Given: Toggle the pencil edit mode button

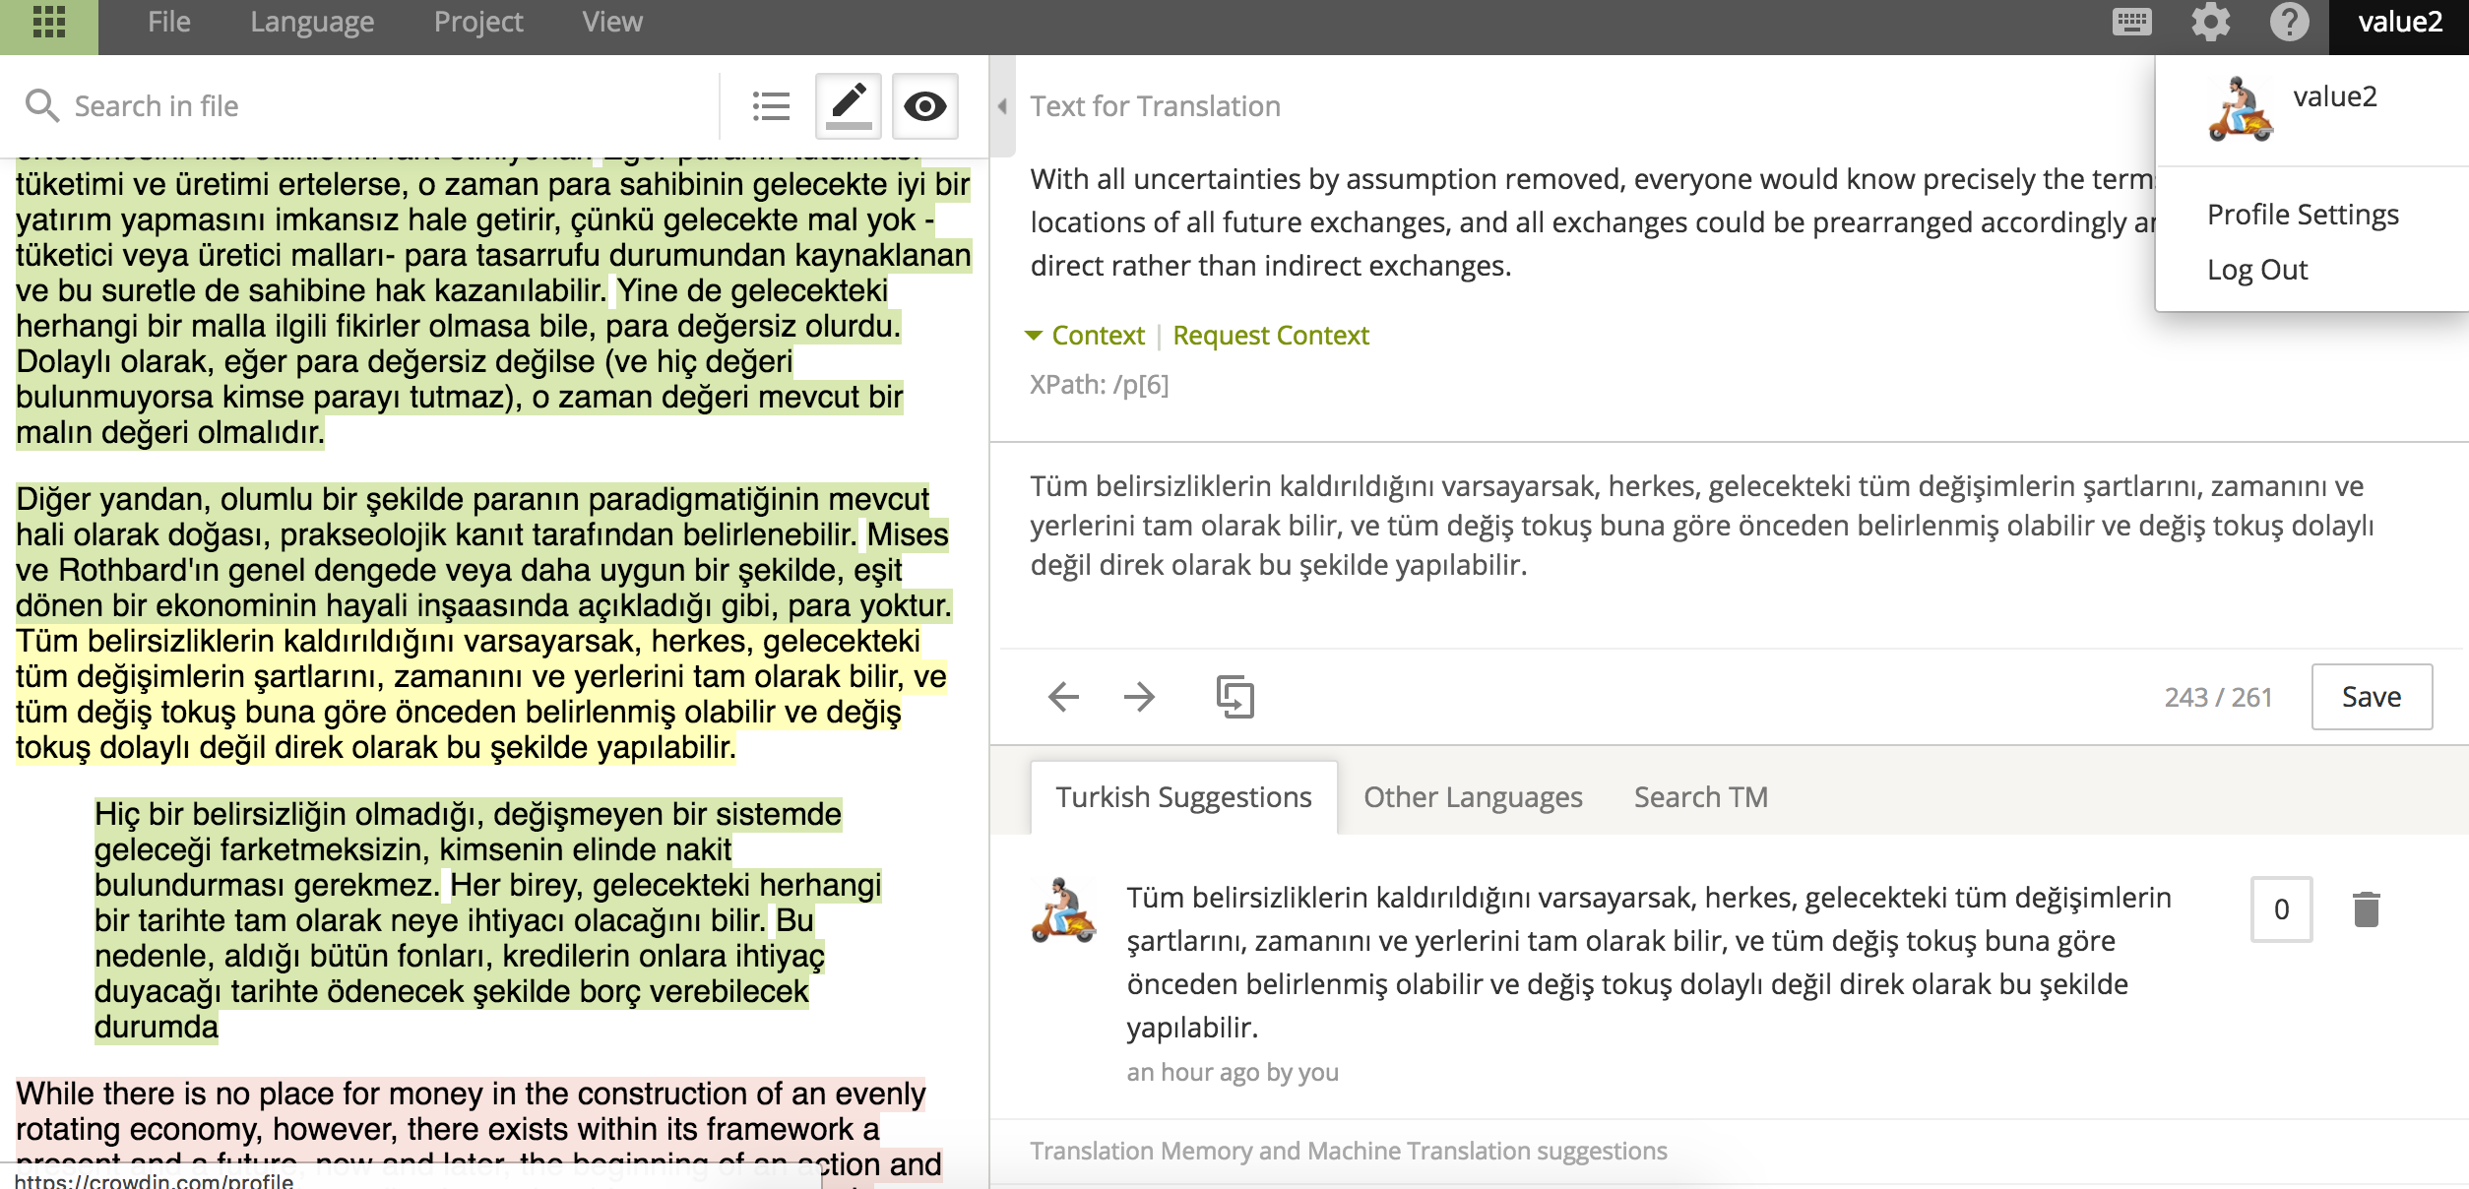Looking at the screenshot, I should tap(848, 106).
